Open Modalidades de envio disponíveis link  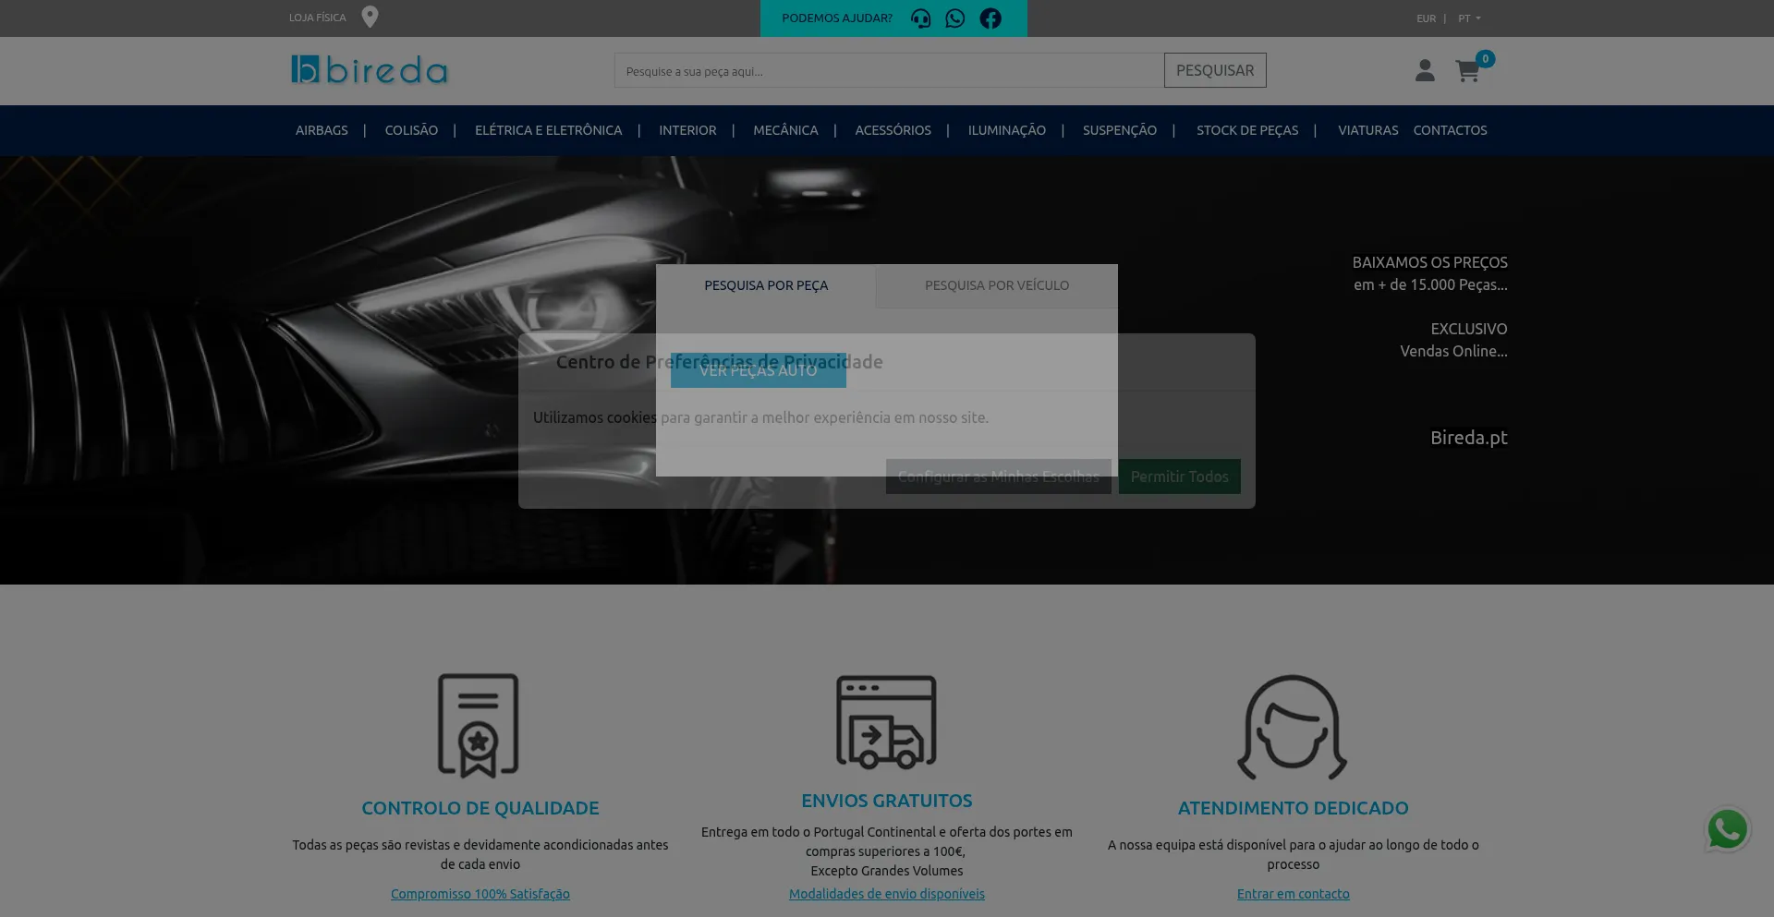tap(887, 894)
